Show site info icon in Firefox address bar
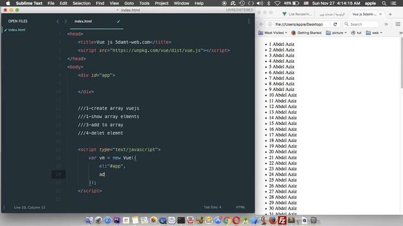 point(270,24)
